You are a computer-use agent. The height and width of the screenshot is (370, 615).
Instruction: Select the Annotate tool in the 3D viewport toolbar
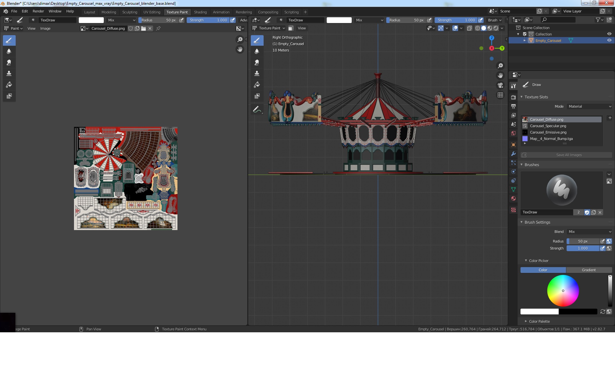point(257,110)
